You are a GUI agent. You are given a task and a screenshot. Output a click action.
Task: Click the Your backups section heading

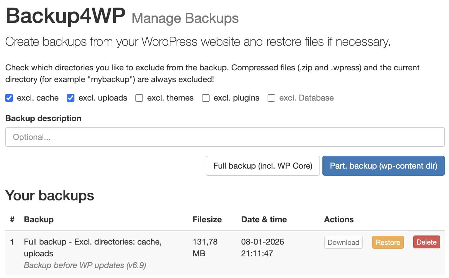pyautogui.click(x=49, y=196)
